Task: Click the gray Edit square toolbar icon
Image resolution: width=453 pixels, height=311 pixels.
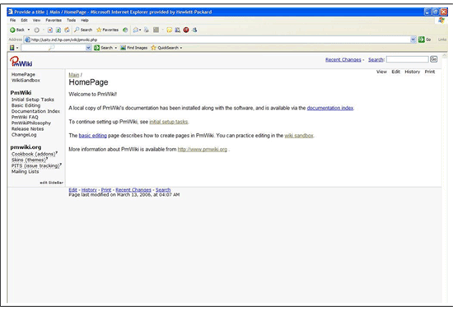Action: 156,30
